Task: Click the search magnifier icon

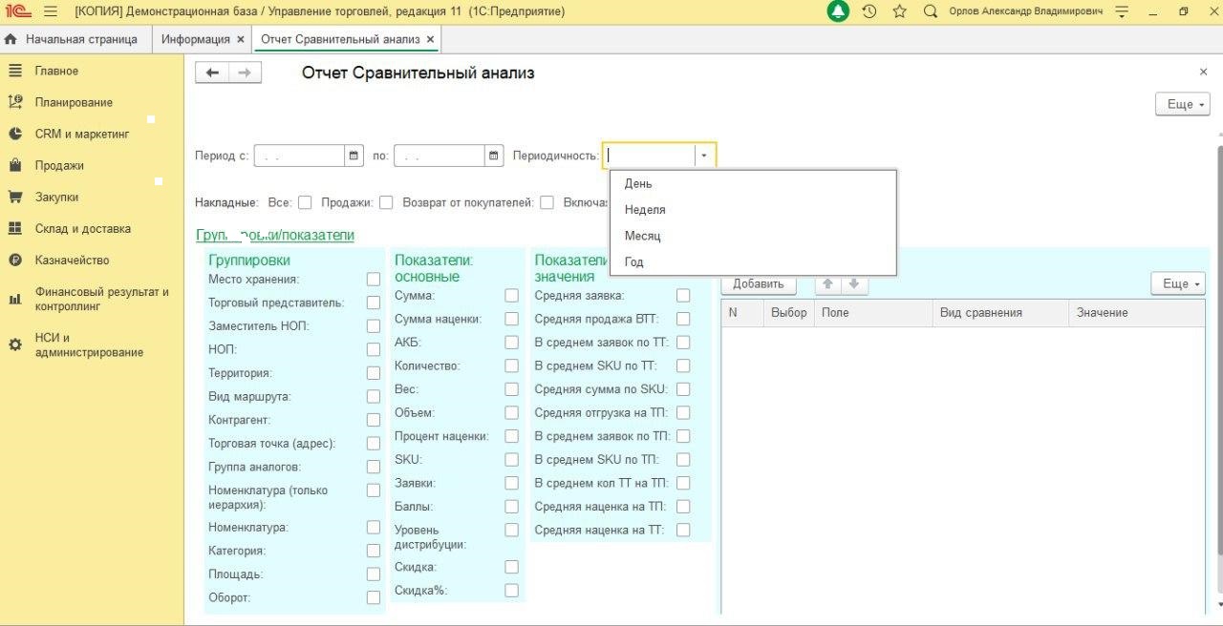Action: [x=930, y=11]
